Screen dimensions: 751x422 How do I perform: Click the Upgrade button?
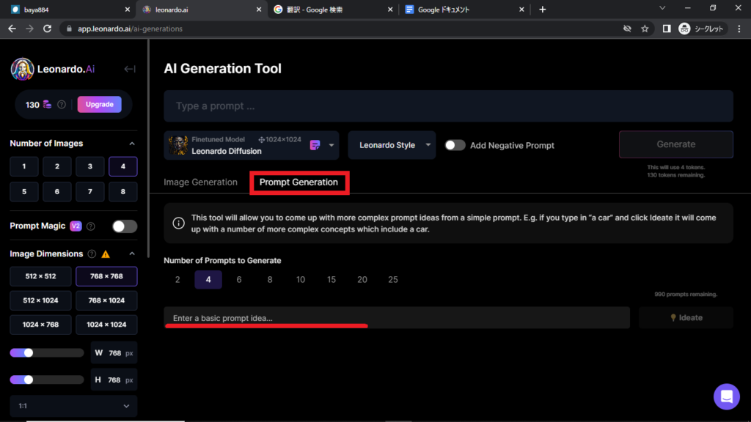coord(99,105)
